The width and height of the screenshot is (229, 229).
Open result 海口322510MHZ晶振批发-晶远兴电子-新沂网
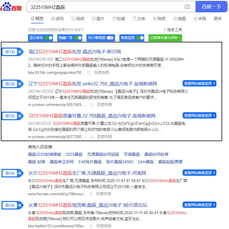coord(75,52)
